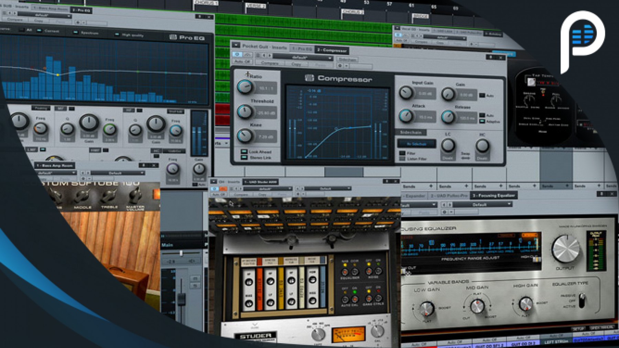
Task: Open the 'No Selection' sidechain source dropdown
Action: pos(416,144)
